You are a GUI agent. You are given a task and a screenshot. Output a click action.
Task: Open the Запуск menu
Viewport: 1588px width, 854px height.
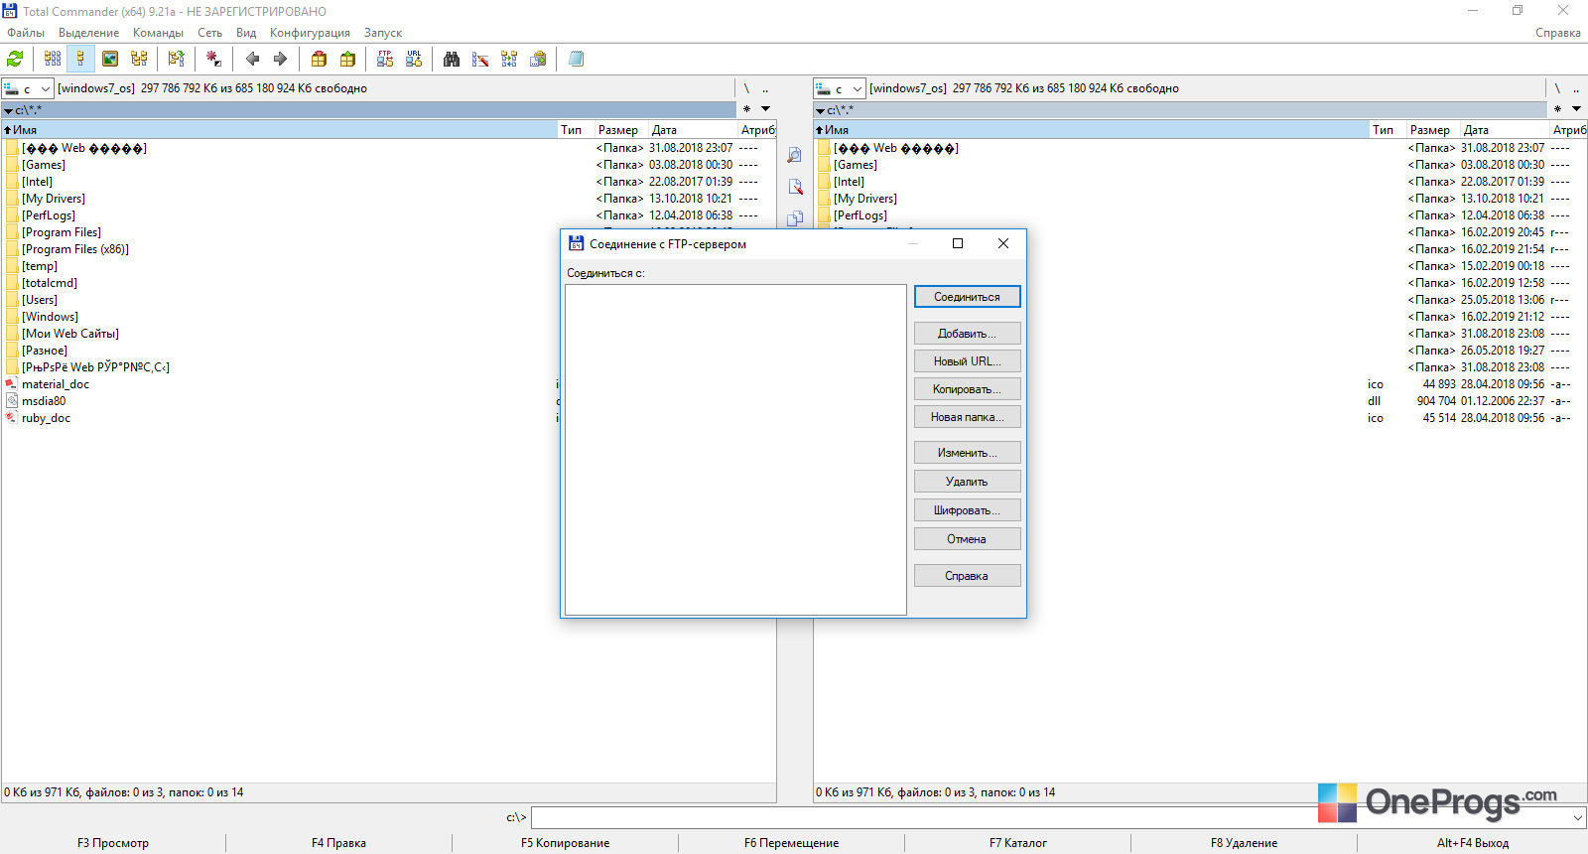click(x=382, y=33)
